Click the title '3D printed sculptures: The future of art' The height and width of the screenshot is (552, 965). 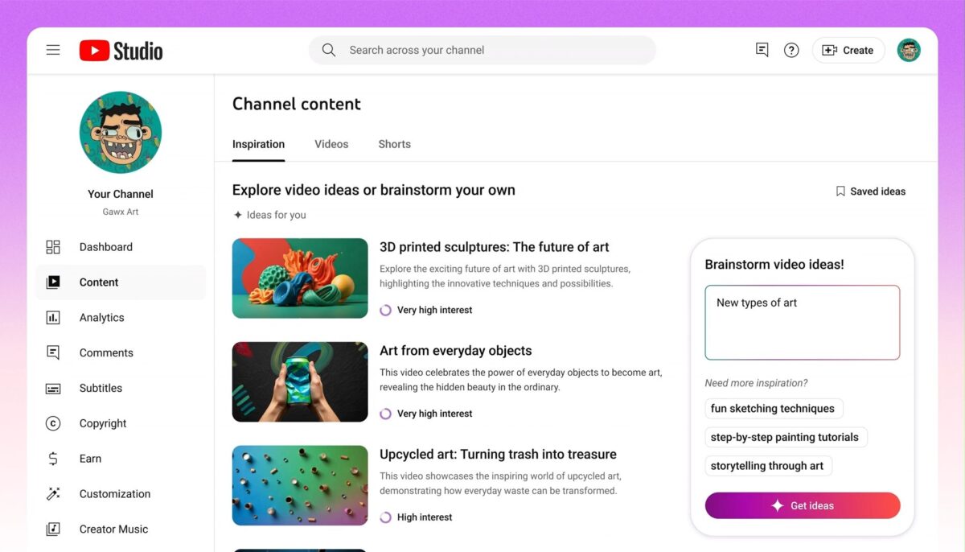(494, 247)
